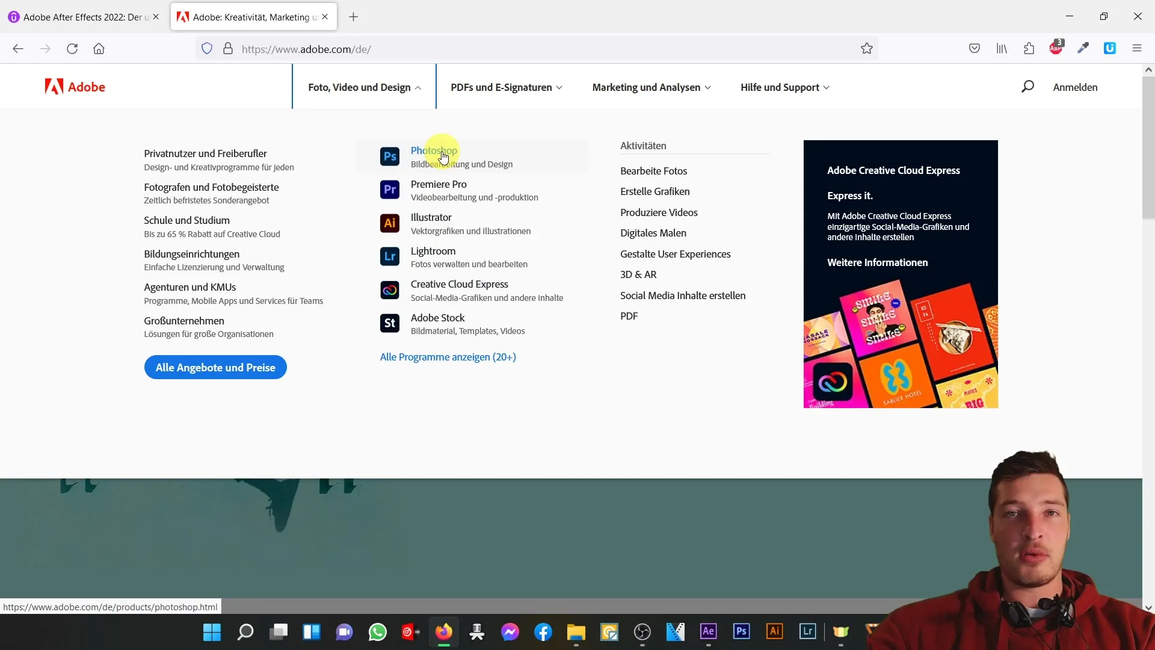Open the Photoshop product icon
This screenshot has height=650, width=1155.
coord(390,156)
